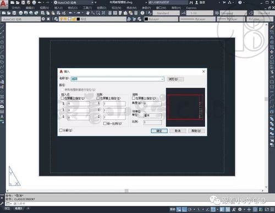Click the Save icon in quick access bar

pos(23,3)
